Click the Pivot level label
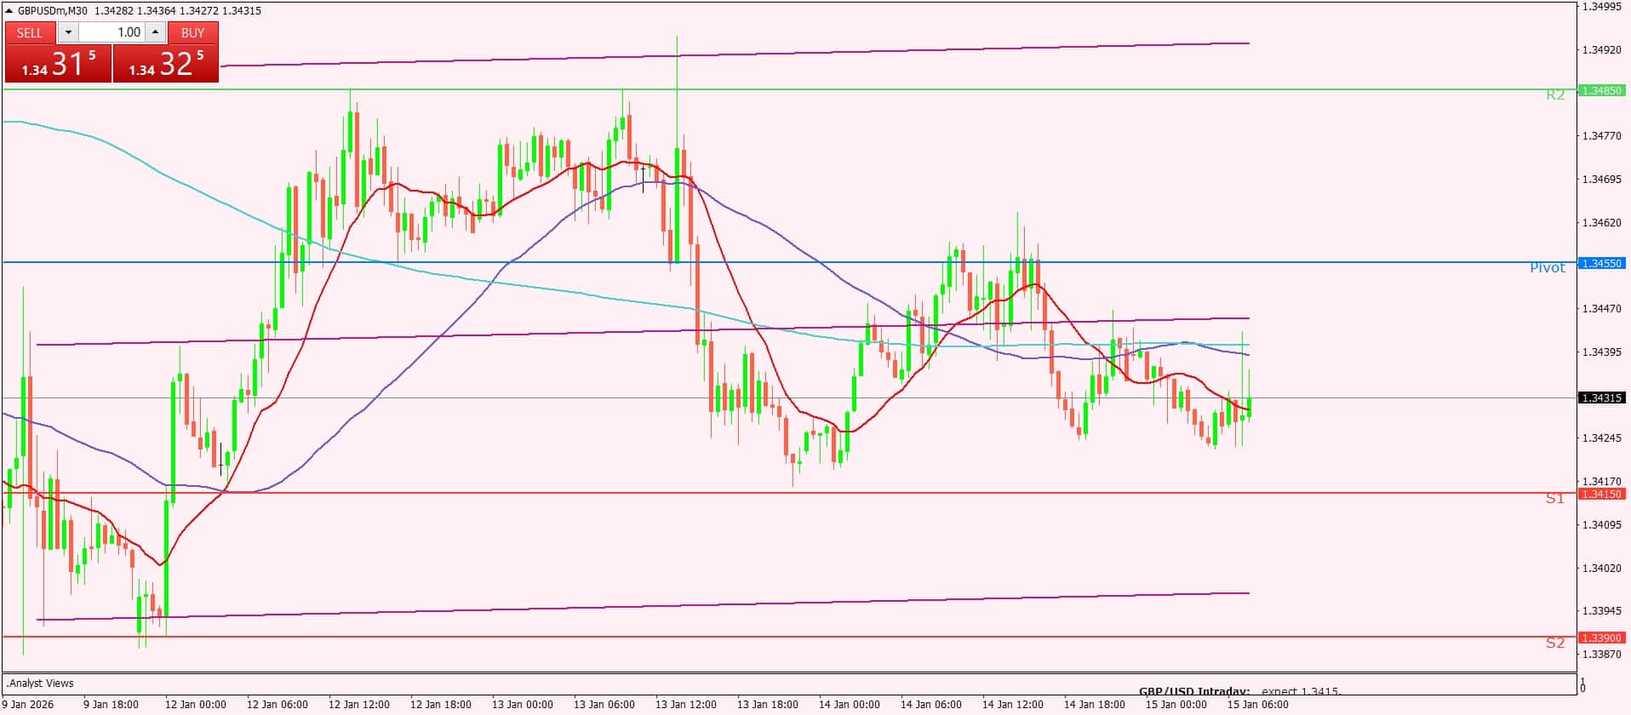The height and width of the screenshot is (715, 1631). pos(1548,268)
